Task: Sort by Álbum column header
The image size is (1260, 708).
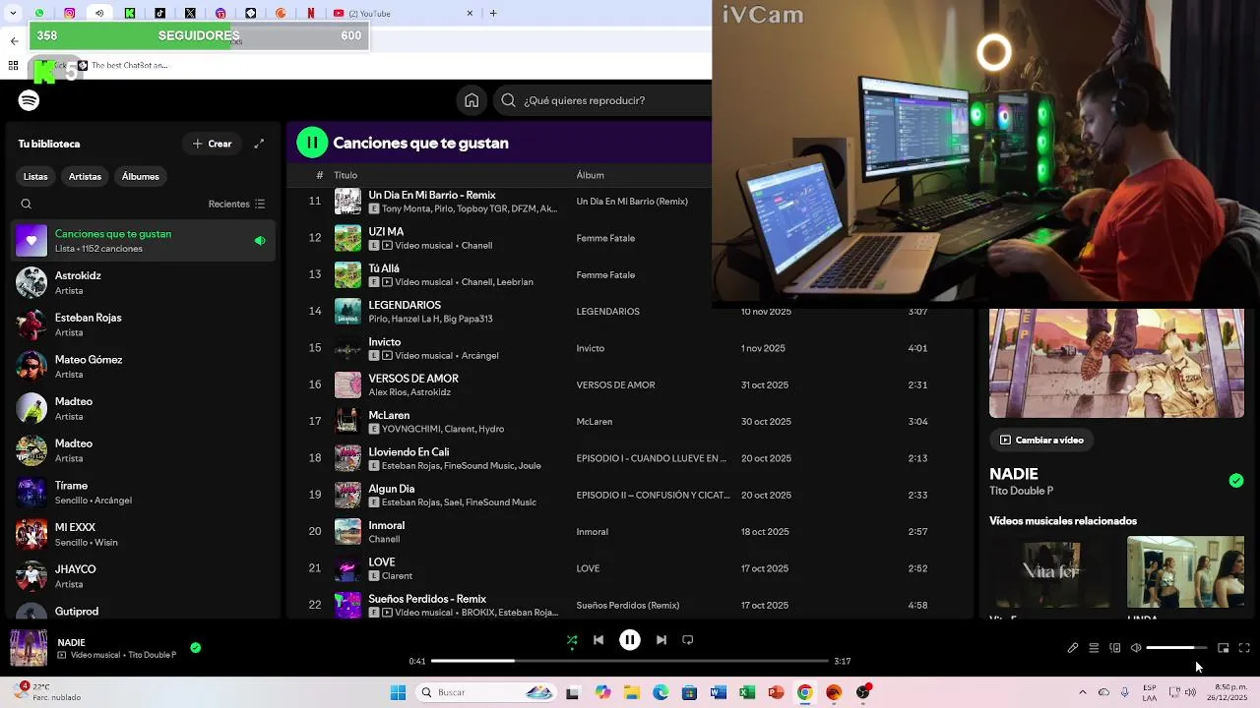Action: coord(590,175)
